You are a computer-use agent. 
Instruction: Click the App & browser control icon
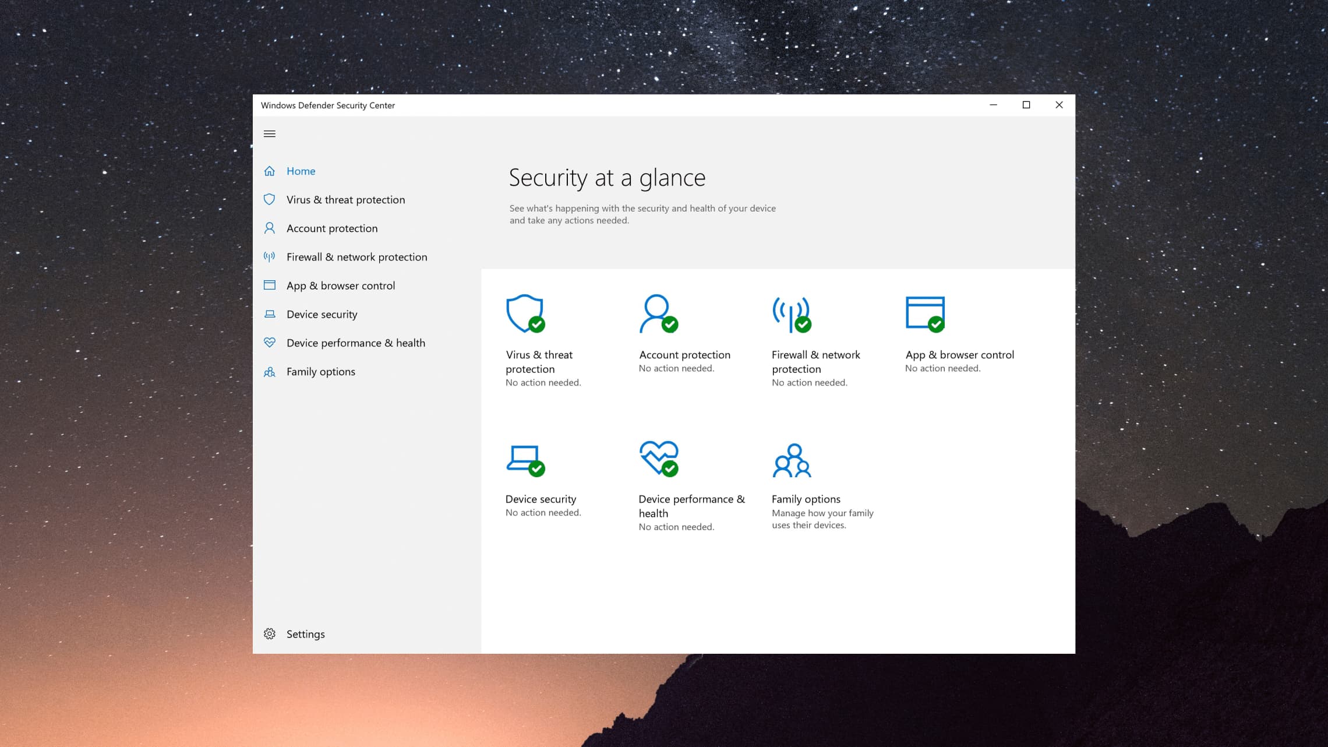[924, 313]
